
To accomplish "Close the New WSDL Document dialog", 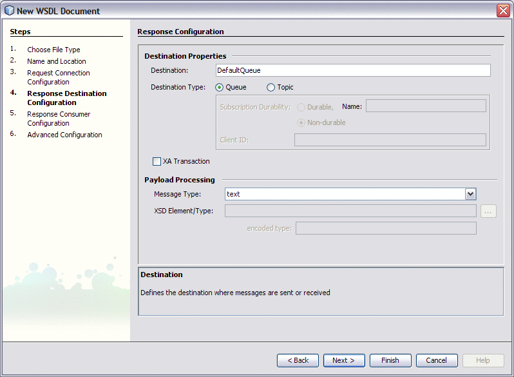I will point(503,10).
